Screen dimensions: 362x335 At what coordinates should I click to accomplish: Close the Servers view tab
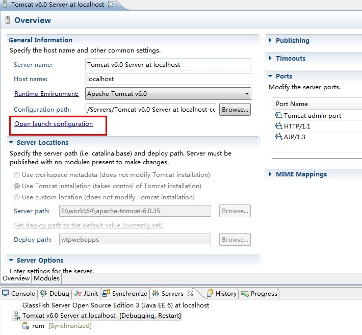[190, 293]
